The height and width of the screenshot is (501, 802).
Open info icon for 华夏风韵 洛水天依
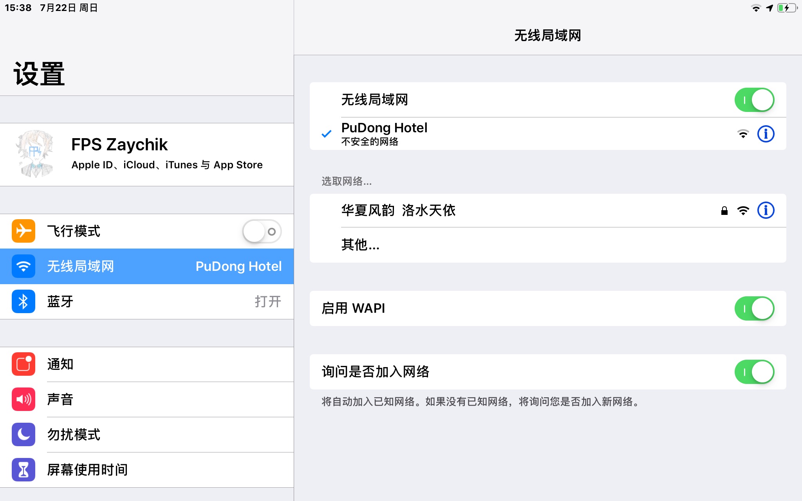click(x=766, y=210)
